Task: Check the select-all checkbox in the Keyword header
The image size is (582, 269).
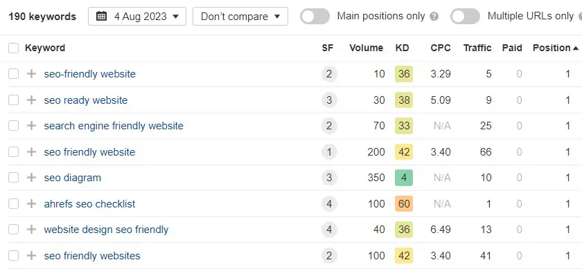Action: tap(13, 48)
